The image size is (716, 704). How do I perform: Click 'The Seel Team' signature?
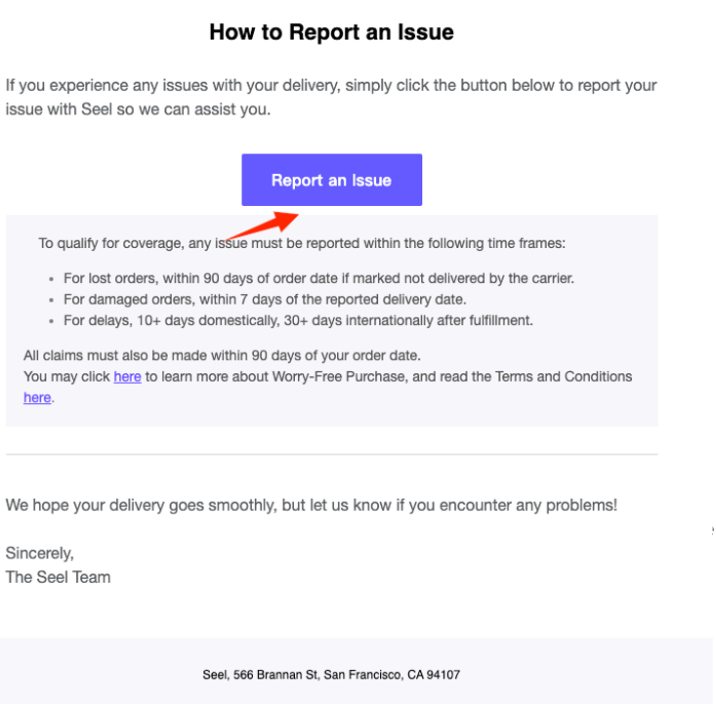tap(58, 577)
